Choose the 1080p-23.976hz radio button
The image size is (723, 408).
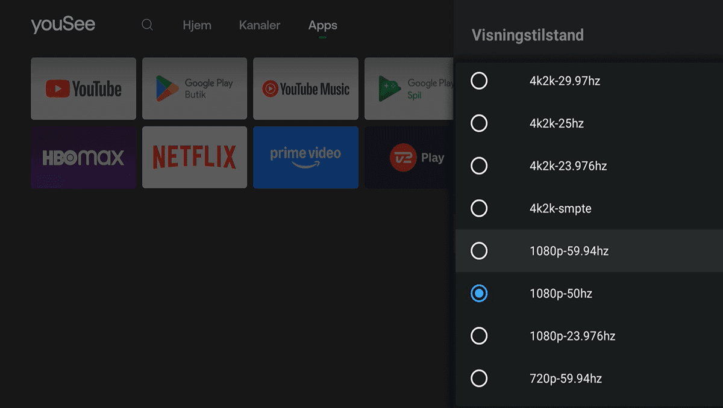pyautogui.click(x=479, y=335)
